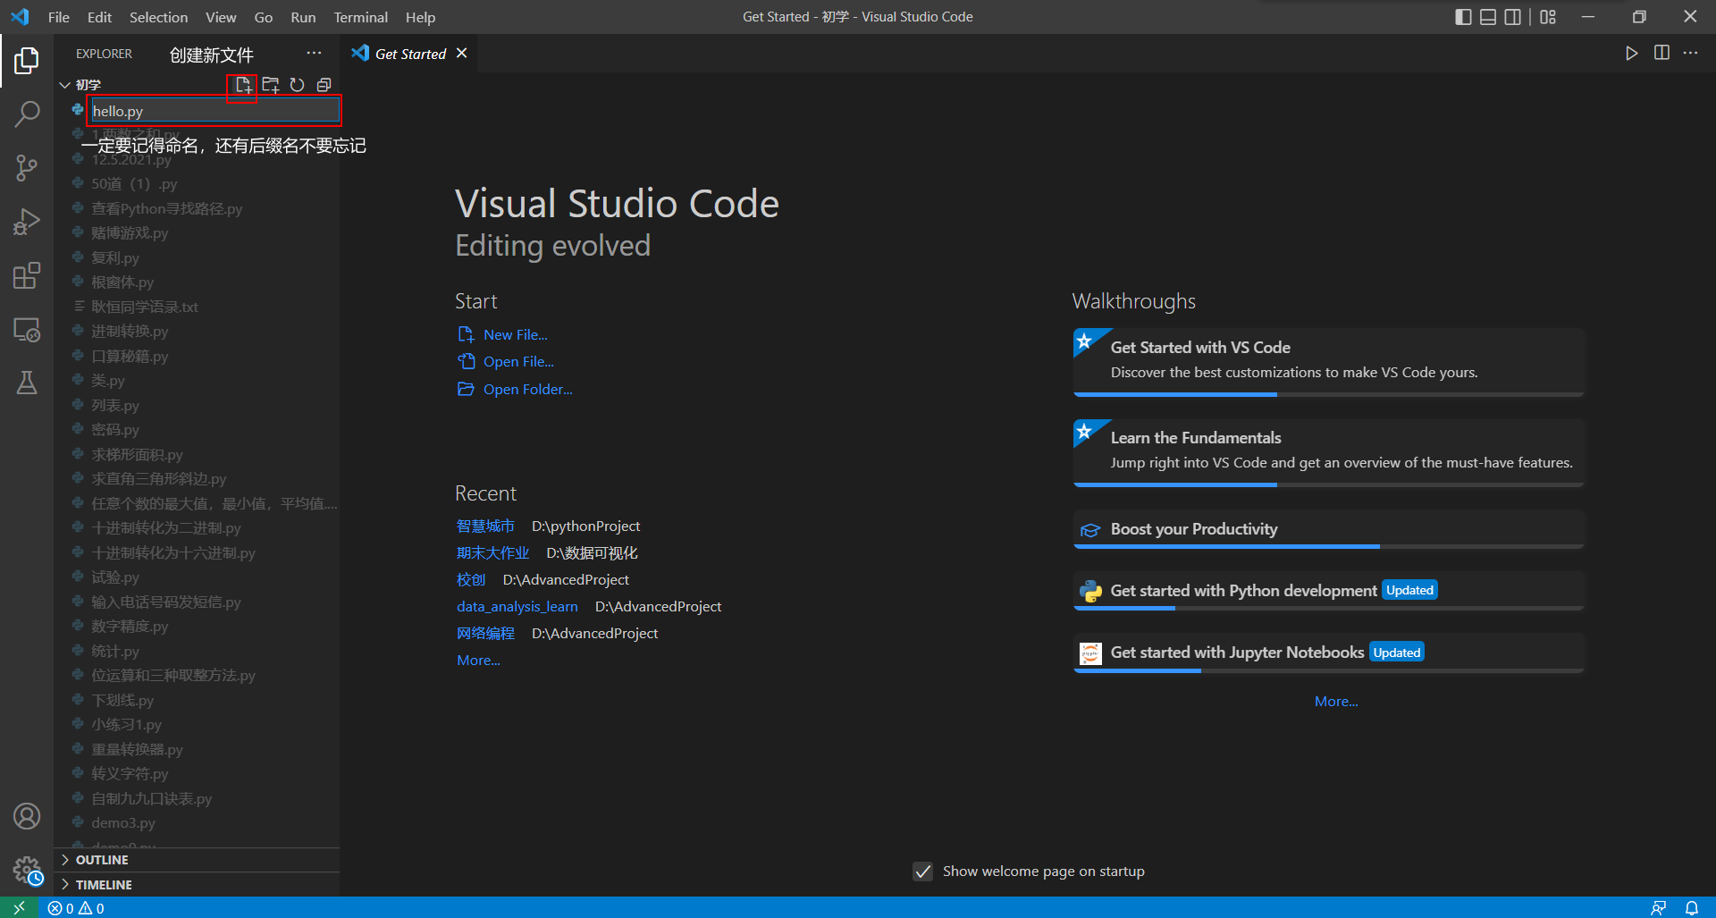Image resolution: width=1716 pixels, height=918 pixels.
Task: Open recent project data_analysis_learn
Action: pyautogui.click(x=517, y=607)
